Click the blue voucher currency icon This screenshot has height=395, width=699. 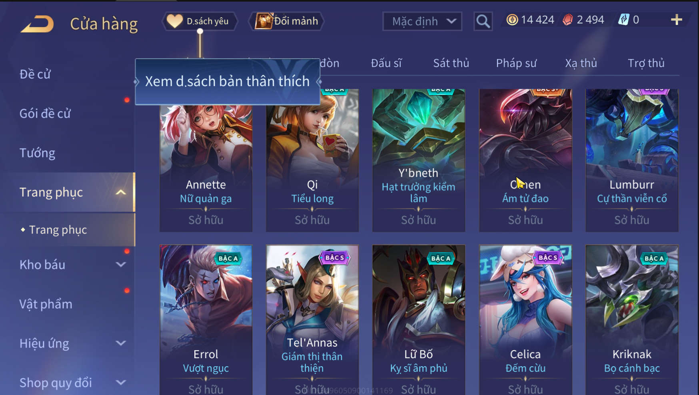pyautogui.click(x=624, y=20)
